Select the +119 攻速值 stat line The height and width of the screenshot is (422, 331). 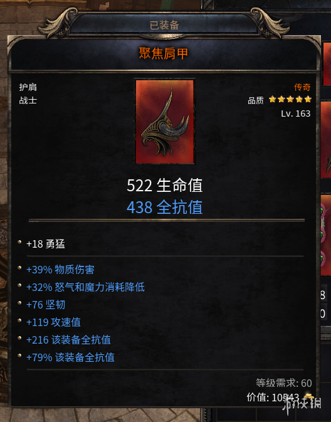pos(53,322)
